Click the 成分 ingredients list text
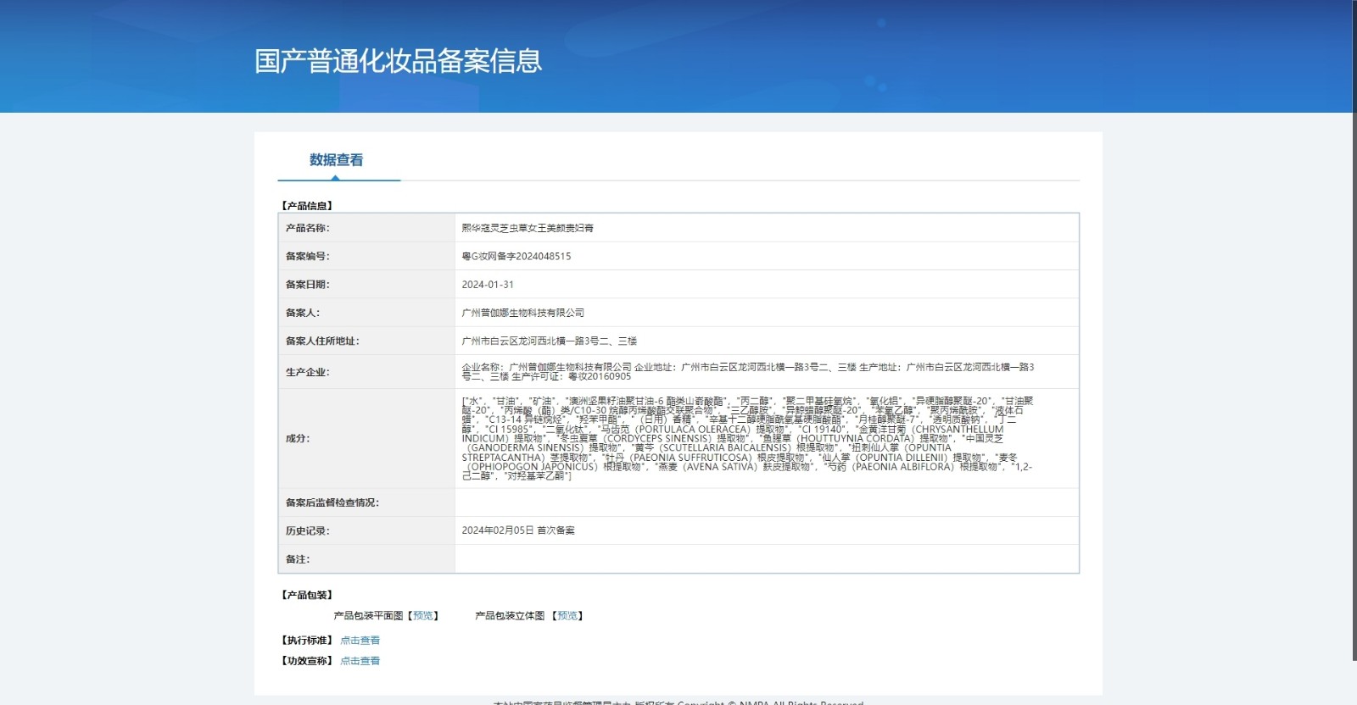Viewport: 1357px width, 705px height. 747,438
